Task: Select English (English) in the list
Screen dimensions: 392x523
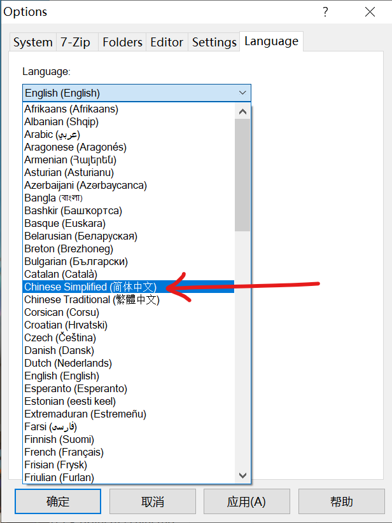Action: click(62, 376)
